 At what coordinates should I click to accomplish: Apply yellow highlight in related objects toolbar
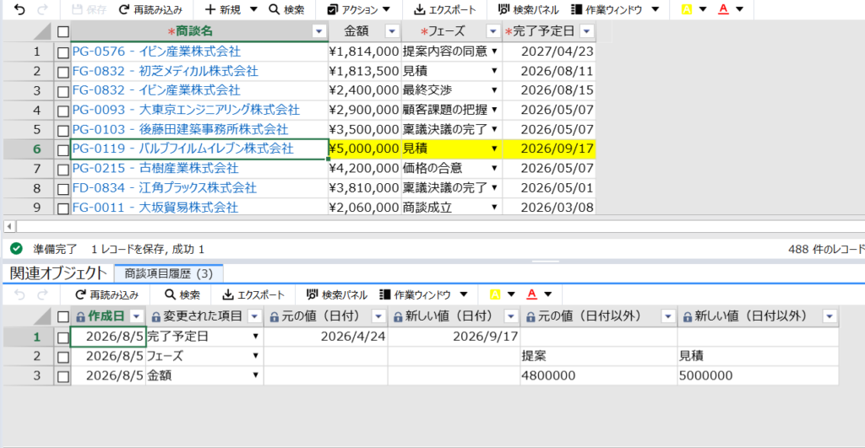495,294
